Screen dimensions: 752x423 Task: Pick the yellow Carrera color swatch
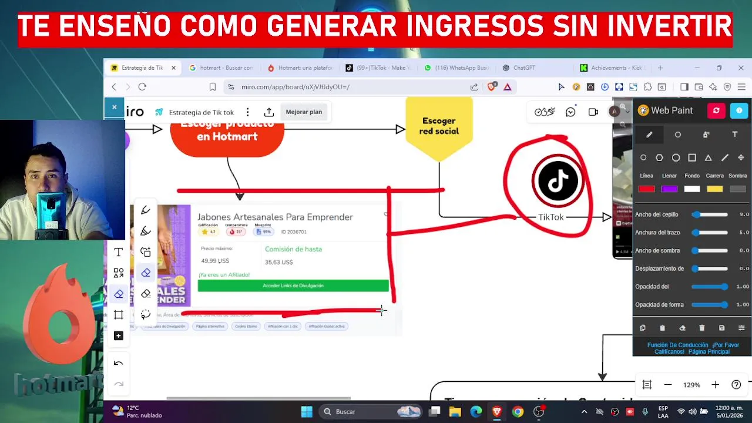(715, 189)
